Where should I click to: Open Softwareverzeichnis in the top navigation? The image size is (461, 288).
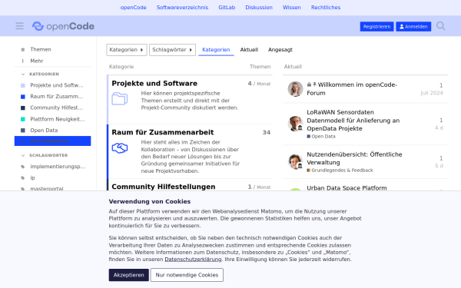click(182, 8)
